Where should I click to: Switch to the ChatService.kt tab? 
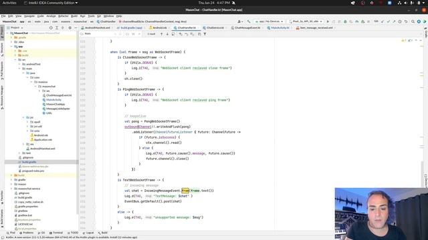pyautogui.click(x=215, y=28)
